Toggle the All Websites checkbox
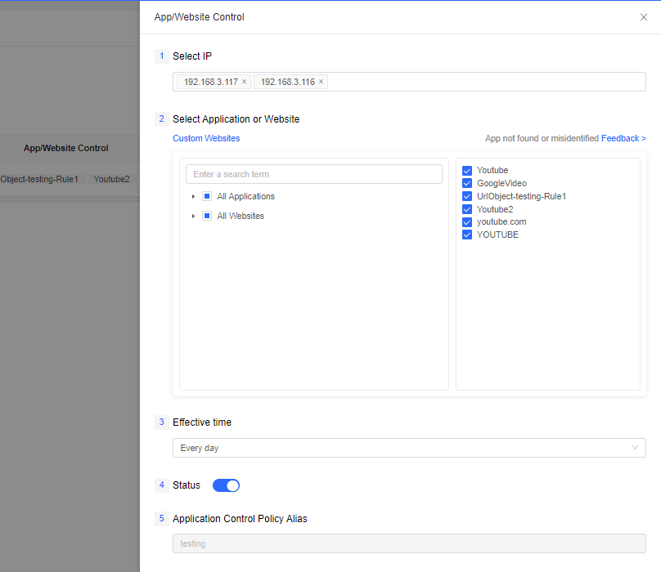Screen dimensions: 661x572 coord(207,216)
